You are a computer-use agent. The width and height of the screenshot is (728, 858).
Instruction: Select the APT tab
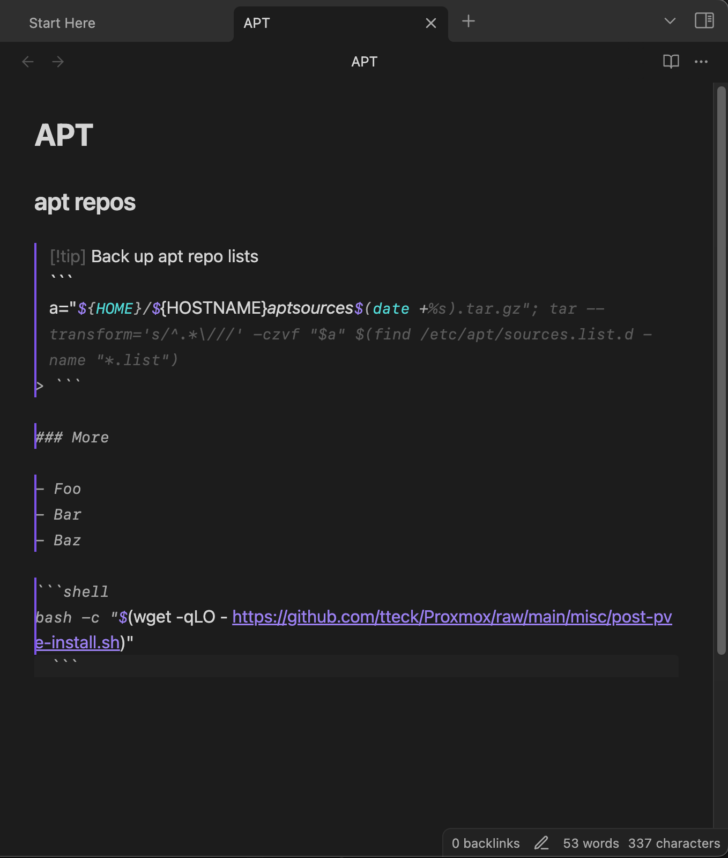tap(322, 23)
